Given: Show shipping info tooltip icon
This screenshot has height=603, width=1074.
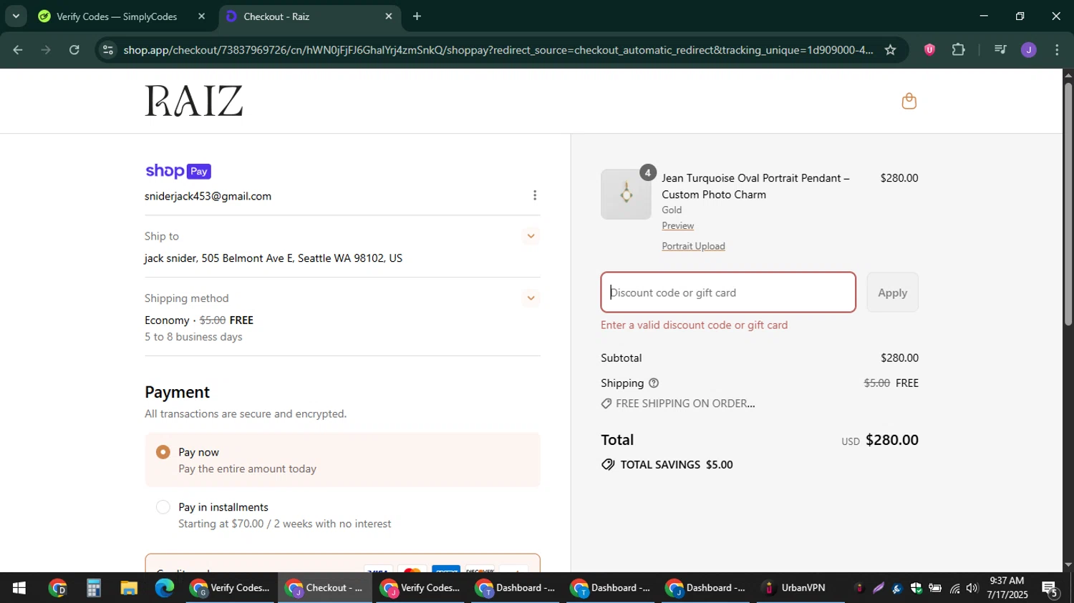Looking at the screenshot, I should point(653,383).
